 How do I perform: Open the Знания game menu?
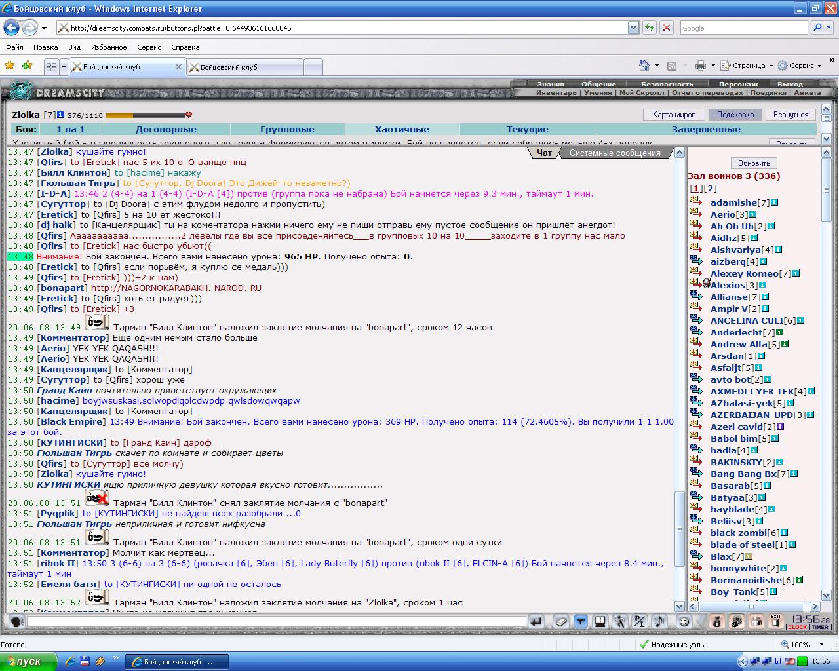tap(550, 84)
